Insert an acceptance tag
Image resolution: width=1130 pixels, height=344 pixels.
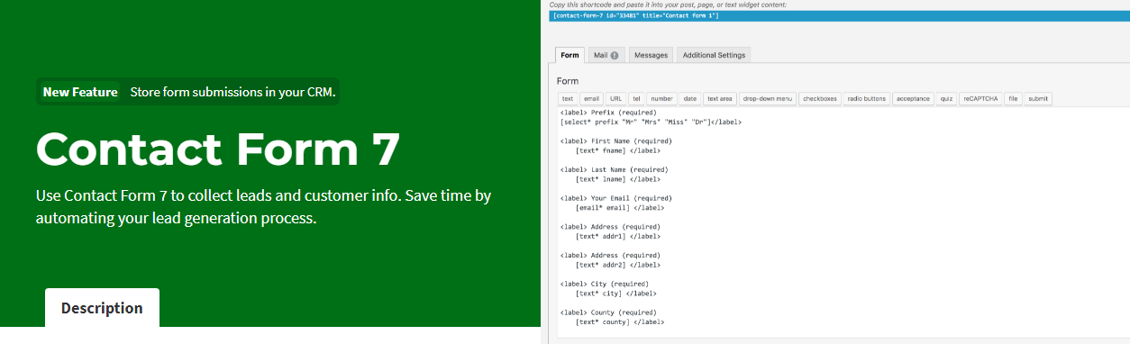tap(913, 99)
